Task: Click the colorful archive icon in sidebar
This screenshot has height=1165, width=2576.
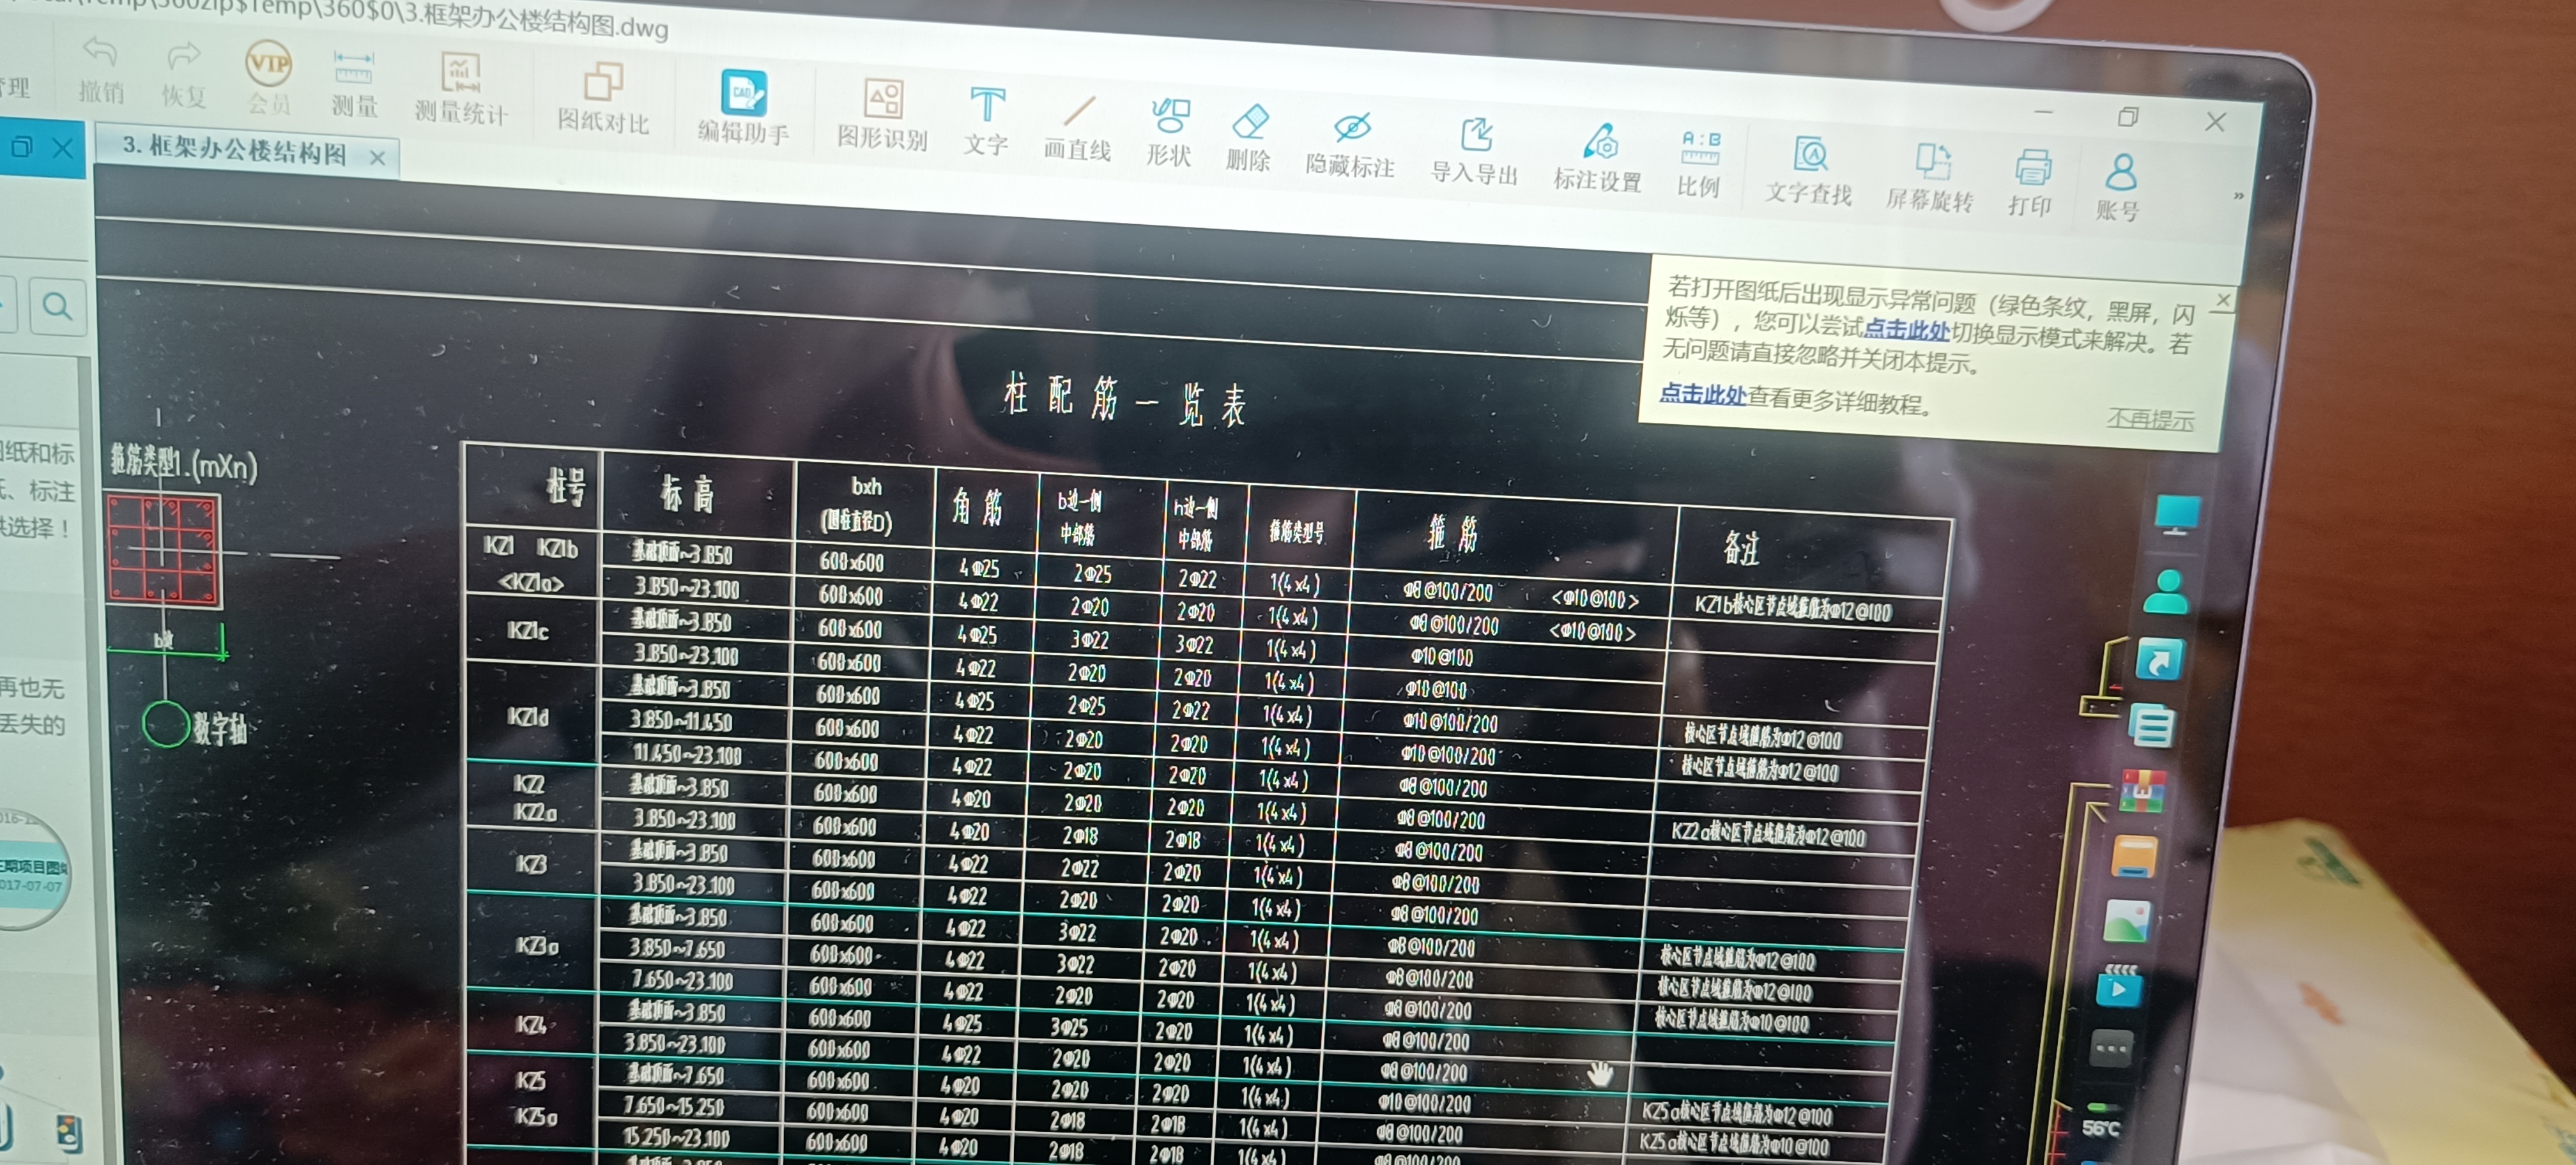Action: click(x=2142, y=791)
